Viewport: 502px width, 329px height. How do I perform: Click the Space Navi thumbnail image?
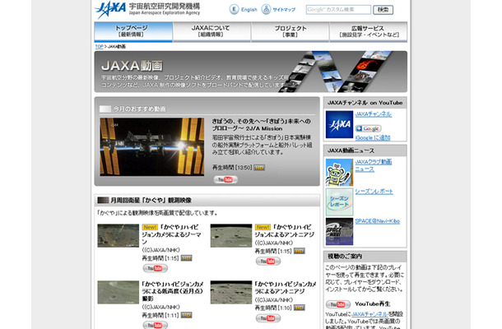pos(339,231)
